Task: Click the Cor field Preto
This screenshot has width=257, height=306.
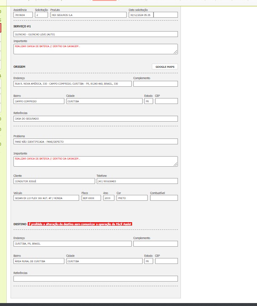Action: tap(132, 198)
